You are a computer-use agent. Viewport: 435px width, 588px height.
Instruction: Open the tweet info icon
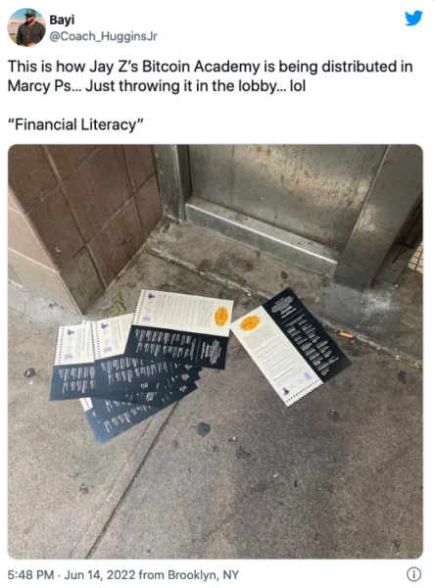tap(414, 574)
